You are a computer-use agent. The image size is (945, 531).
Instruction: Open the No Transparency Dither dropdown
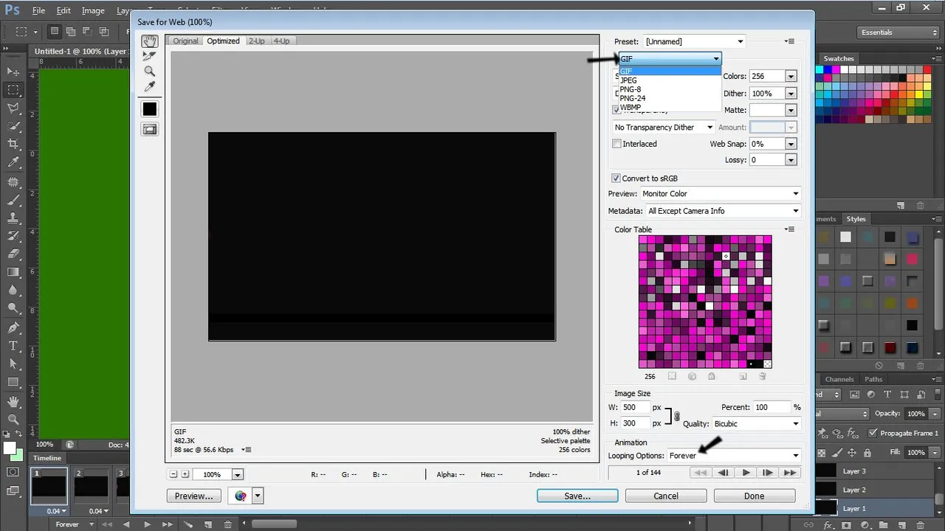(x=664, y=127)
